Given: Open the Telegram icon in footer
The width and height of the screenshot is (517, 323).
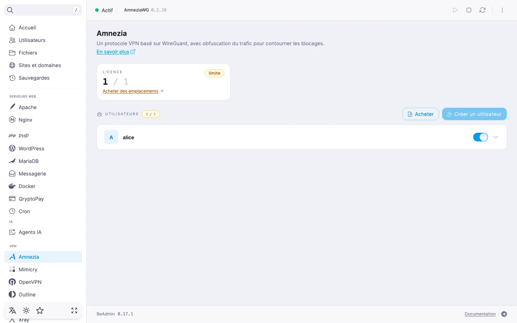Looking at the screenshot, I should click(504, 314).
